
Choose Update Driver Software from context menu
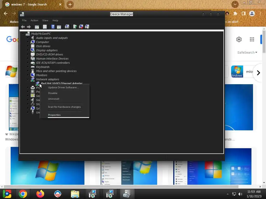65,88
